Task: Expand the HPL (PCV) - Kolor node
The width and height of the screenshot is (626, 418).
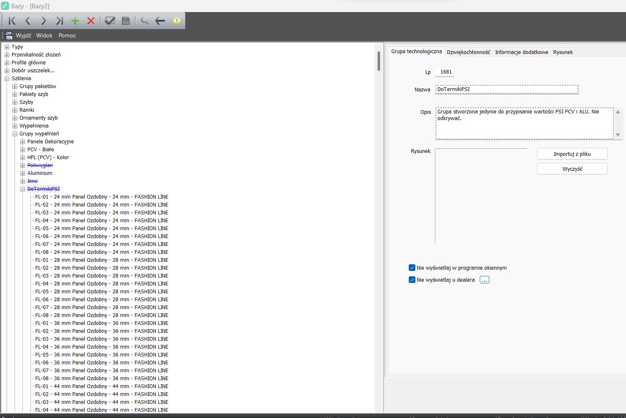Action: point(22,157)
